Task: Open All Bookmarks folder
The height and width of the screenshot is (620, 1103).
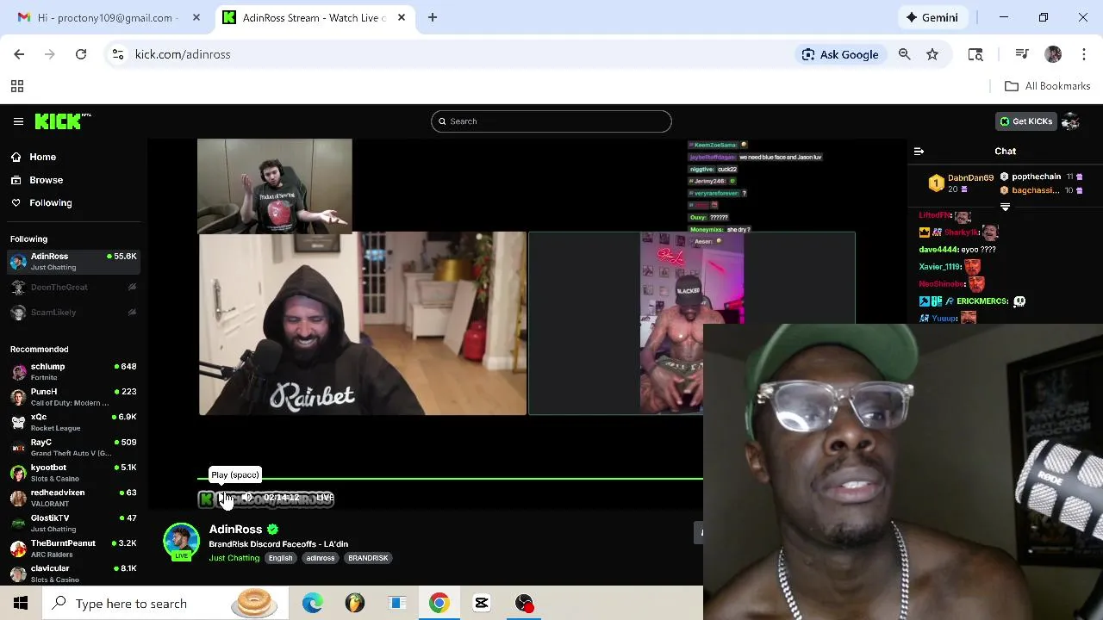Action: 1048,86
